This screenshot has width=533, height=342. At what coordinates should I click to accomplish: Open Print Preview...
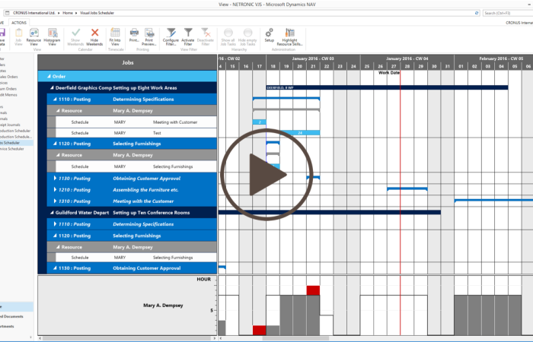tap(149, 37)
